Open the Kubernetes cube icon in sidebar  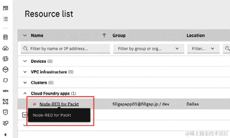click(5, 70)
